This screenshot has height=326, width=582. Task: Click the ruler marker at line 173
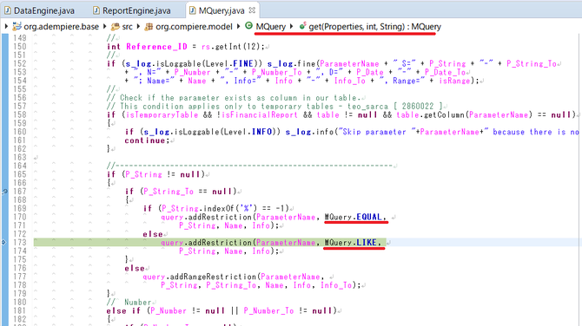coord(4,242)
